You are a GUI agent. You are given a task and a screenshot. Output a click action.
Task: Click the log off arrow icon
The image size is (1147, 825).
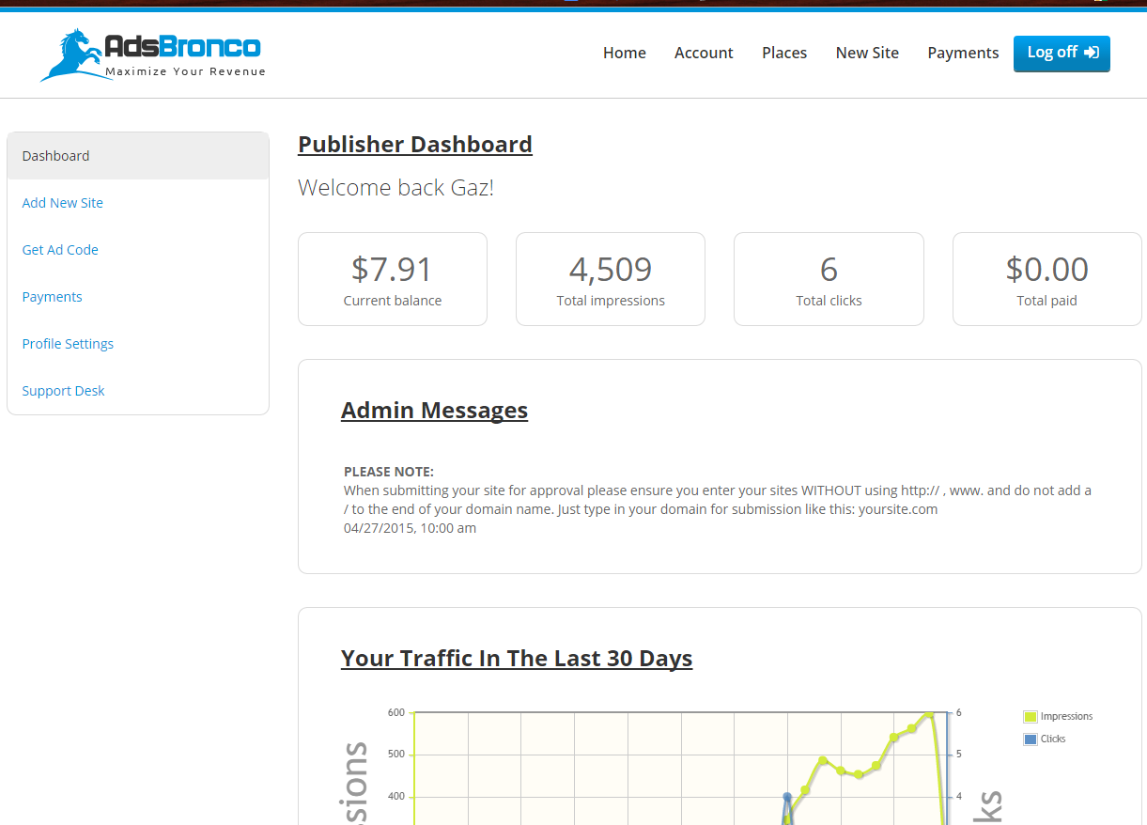(x=1092, y=53)
